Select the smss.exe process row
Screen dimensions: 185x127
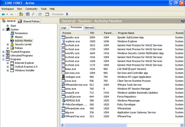coord(122,89)
